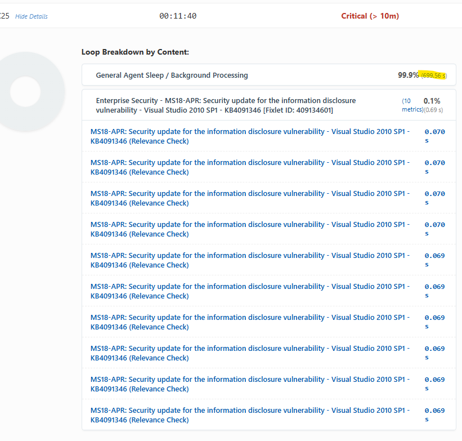
Task: Expand General Agent Sleep / Background Processing row
Action: click(172, 75)
